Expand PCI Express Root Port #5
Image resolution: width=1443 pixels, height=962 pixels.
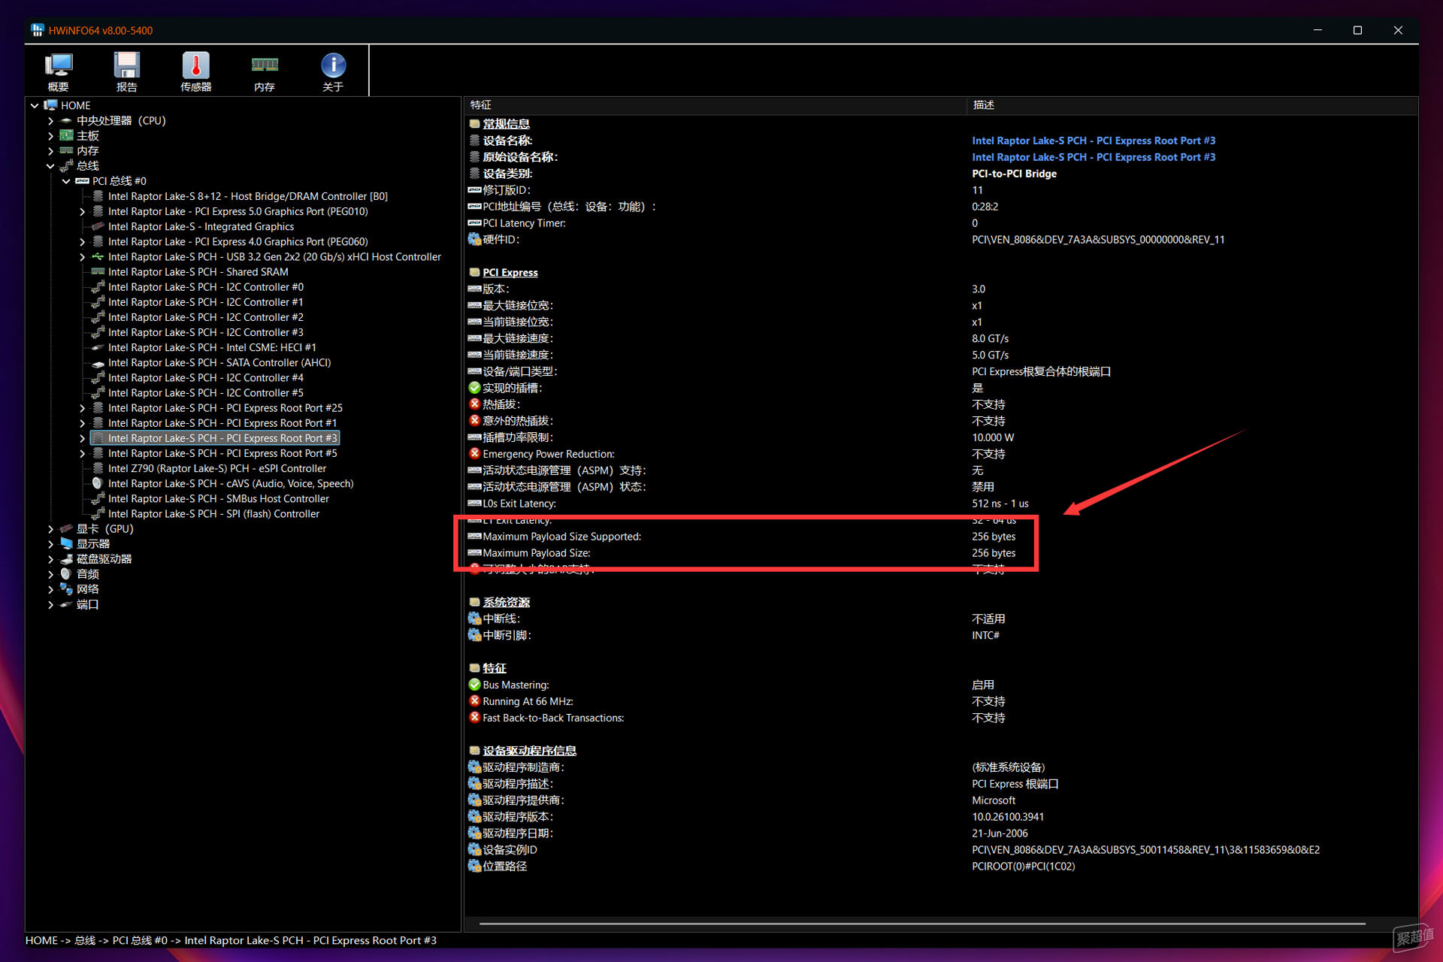coord(82,453)
